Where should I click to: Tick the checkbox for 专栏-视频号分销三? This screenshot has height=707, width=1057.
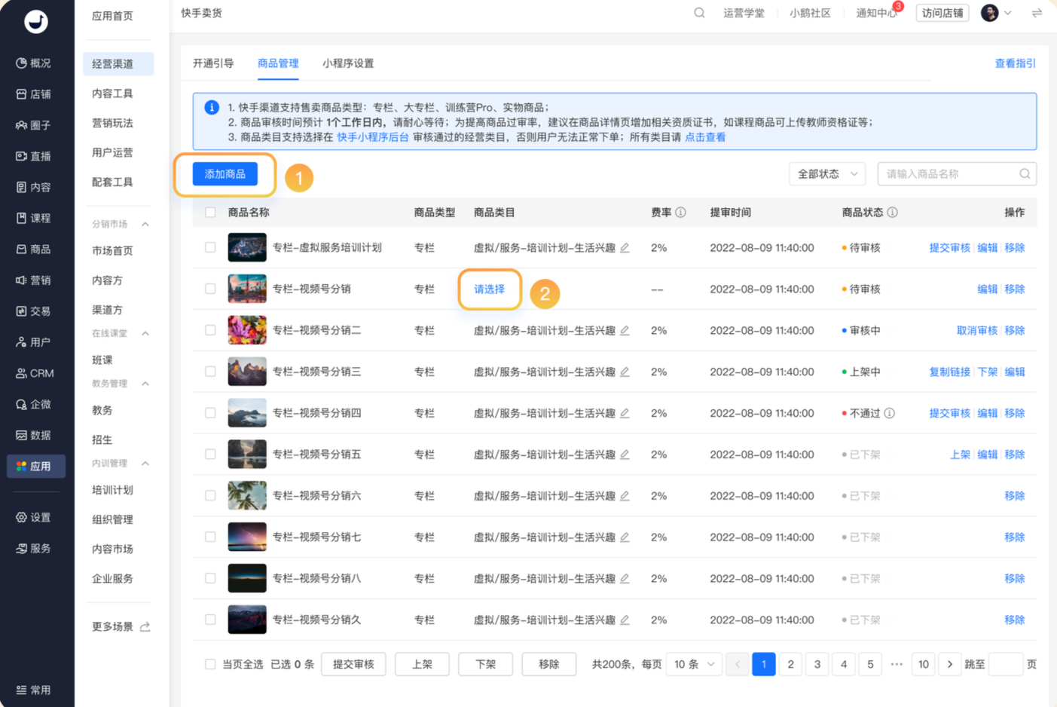point(210,372)
